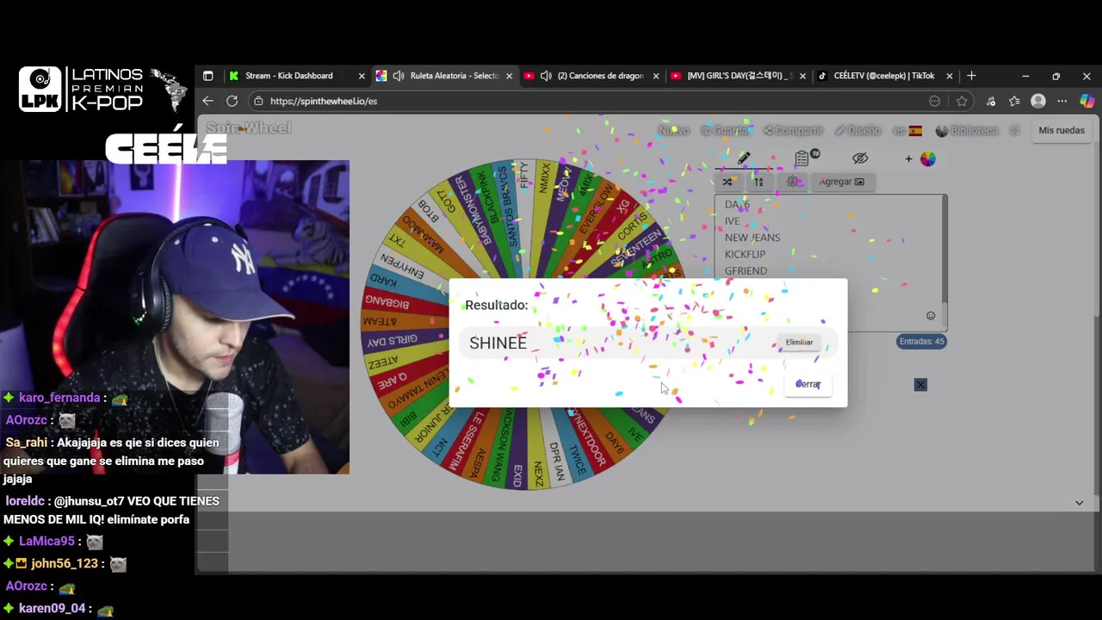Click the SHINEE result text
This screenshot has height=620, width=1102.
pos(498,343)
